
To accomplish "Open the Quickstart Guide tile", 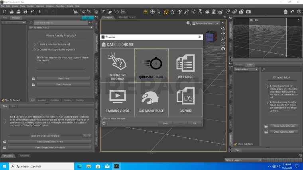I will point(151,65).
